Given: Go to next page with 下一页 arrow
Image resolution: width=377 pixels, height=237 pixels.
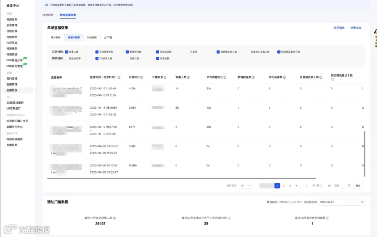Looking at the screenshot, I should (317, 186).
